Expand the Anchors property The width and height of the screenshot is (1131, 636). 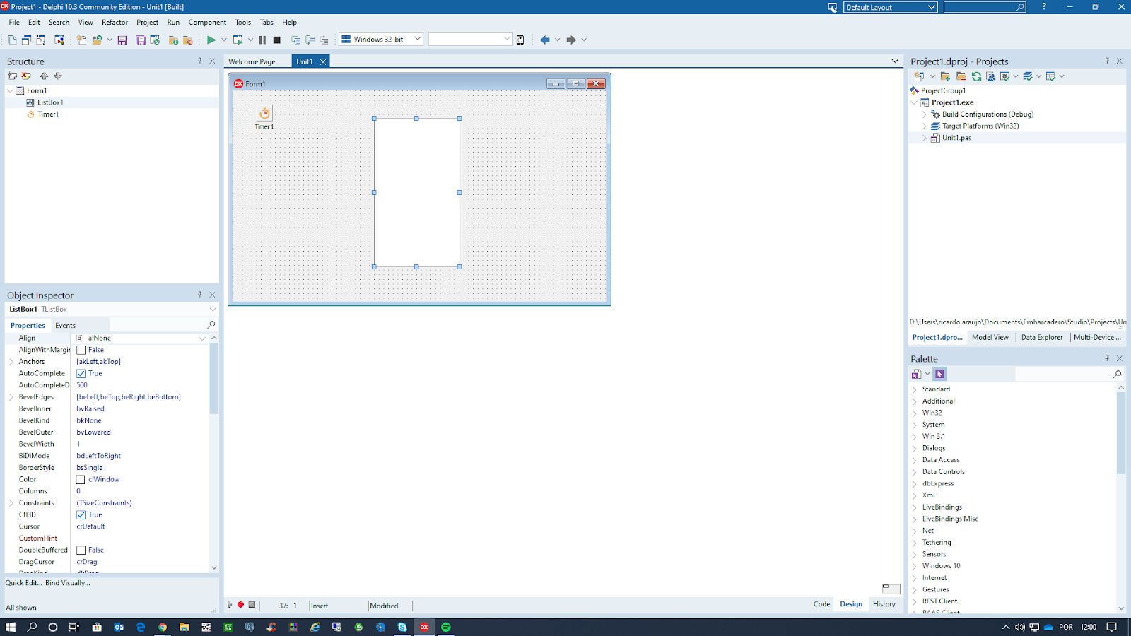click(11, 362)
